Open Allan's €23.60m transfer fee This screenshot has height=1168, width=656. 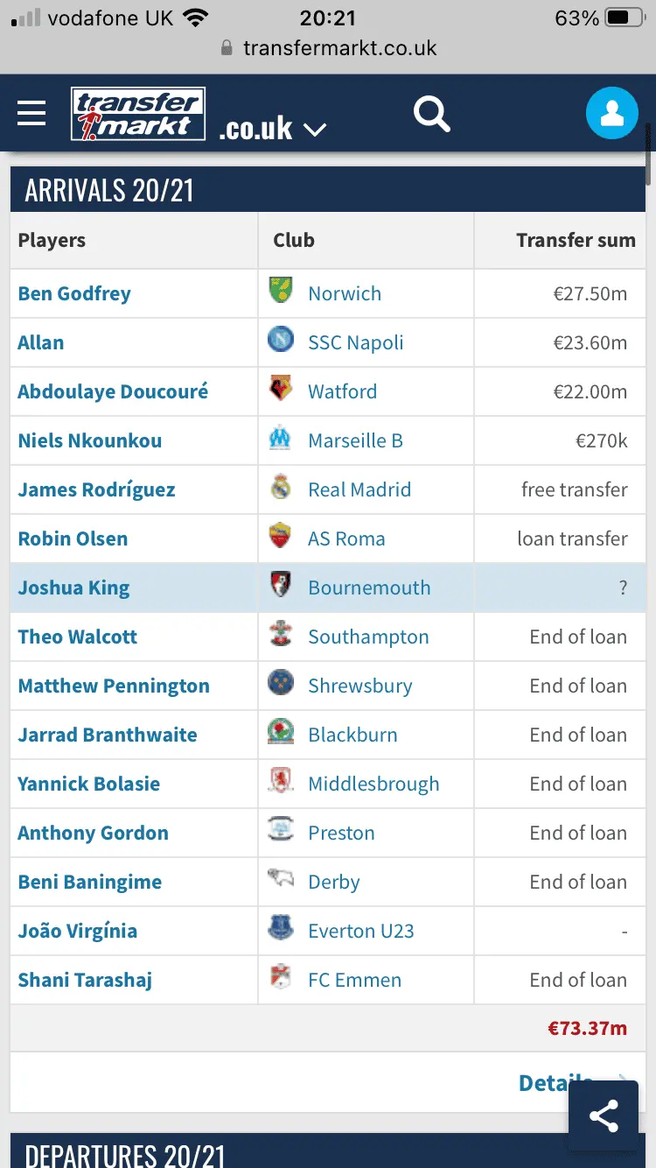click(x=590, y=342)
